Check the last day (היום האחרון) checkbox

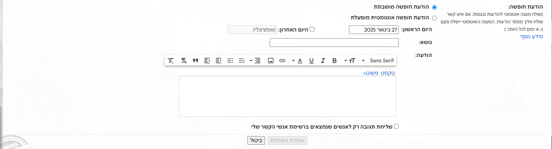312,29
